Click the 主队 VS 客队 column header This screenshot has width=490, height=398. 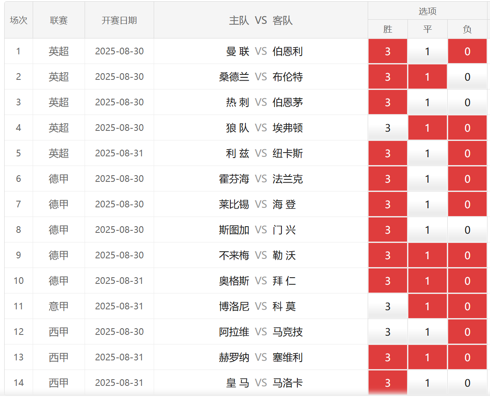click(x=260, y=20)
